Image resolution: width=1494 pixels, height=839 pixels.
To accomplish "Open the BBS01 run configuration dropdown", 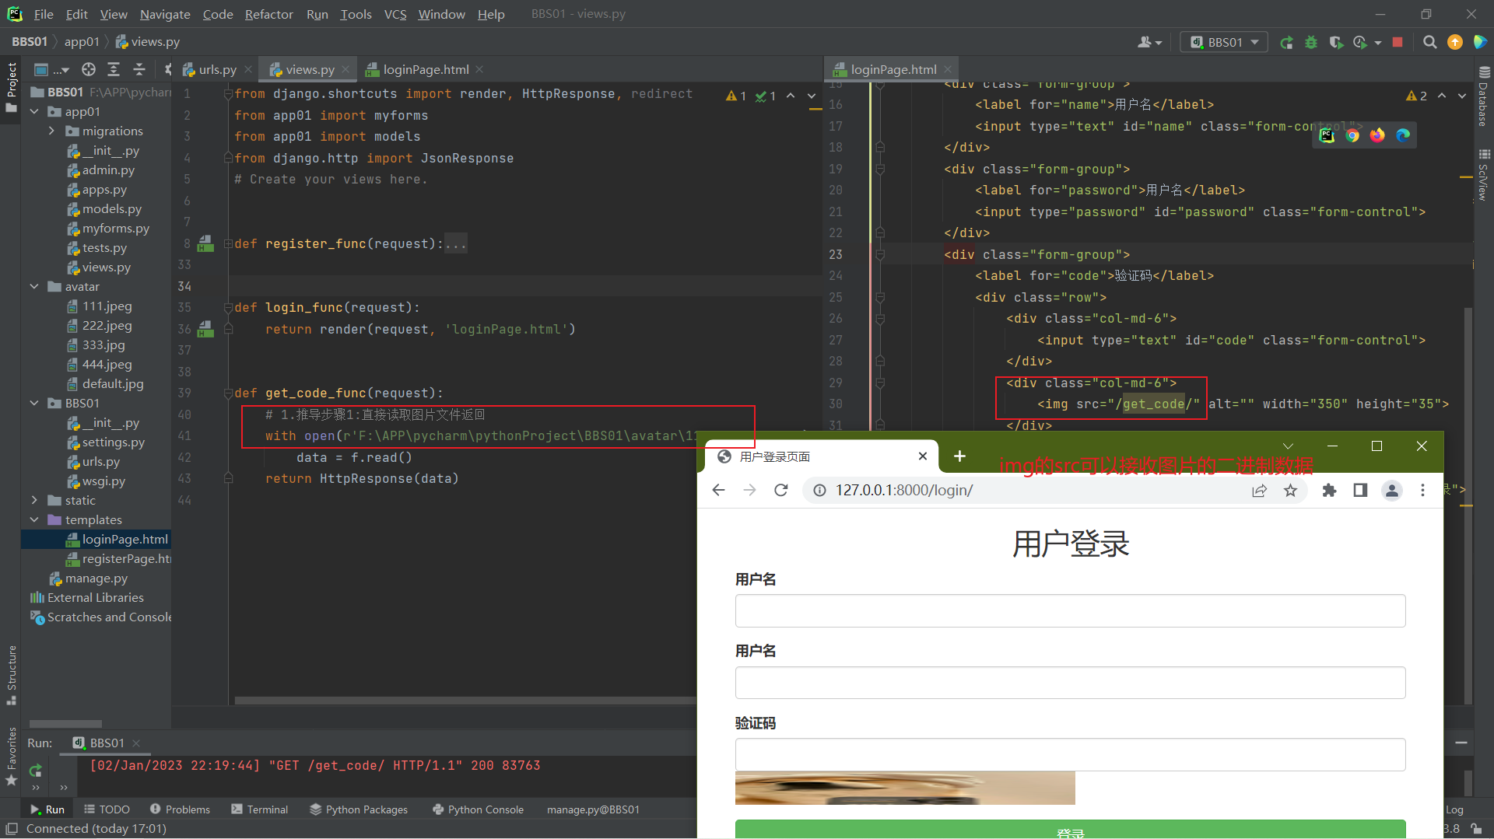I will tap(1224, 43).
